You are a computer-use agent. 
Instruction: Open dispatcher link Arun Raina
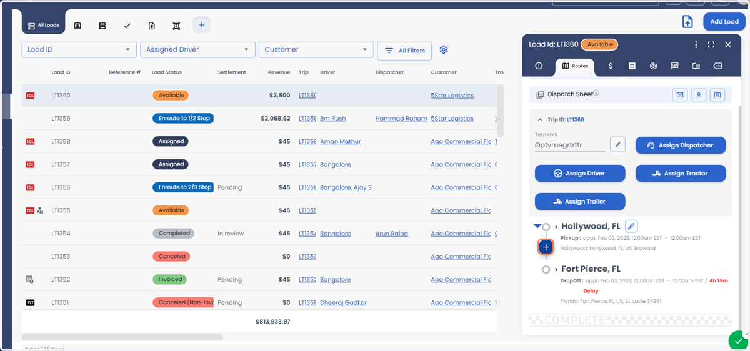(391, 234)
